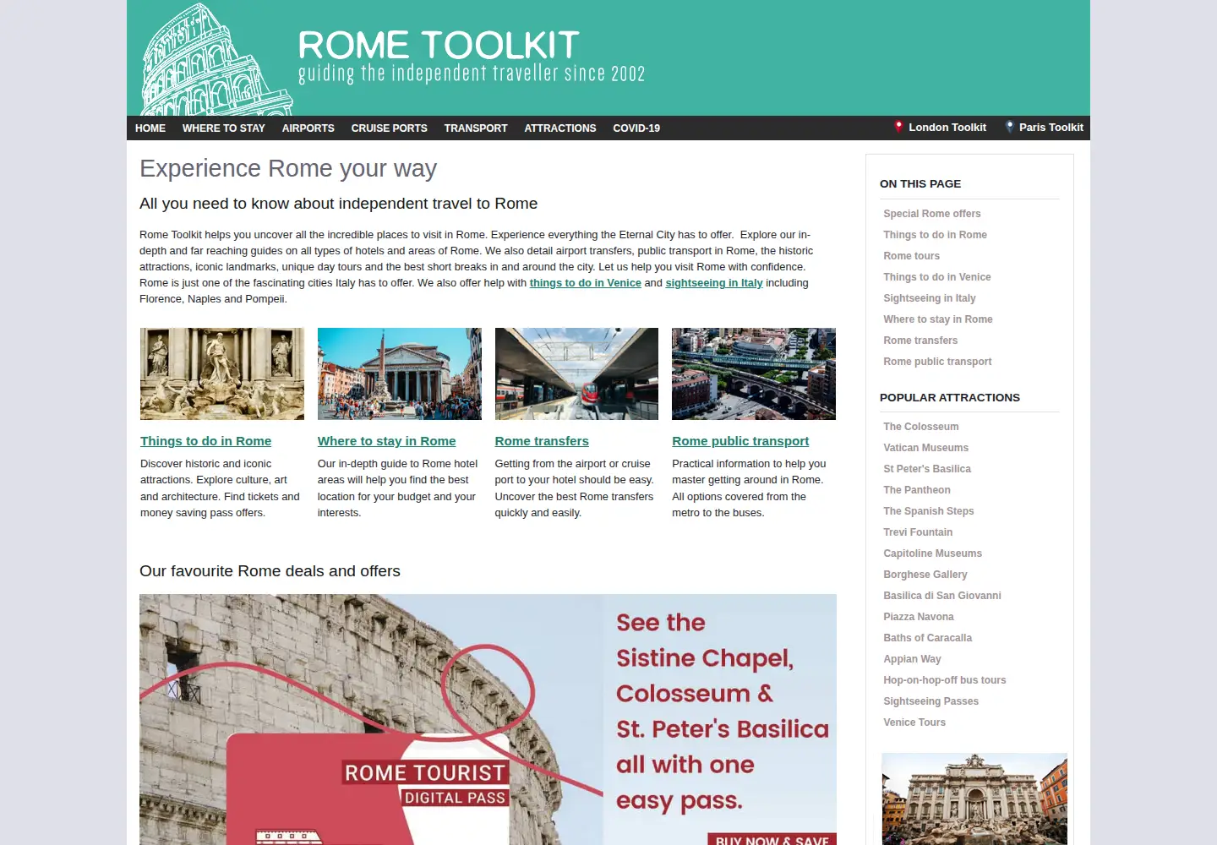Click the red pin icon beside London Toolkit

click(898, 127)
